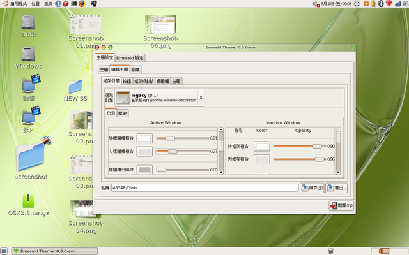409x255 pixels.
Task: Pick color for 標題欄分隔符 swatch
Action: click(144, 170)
